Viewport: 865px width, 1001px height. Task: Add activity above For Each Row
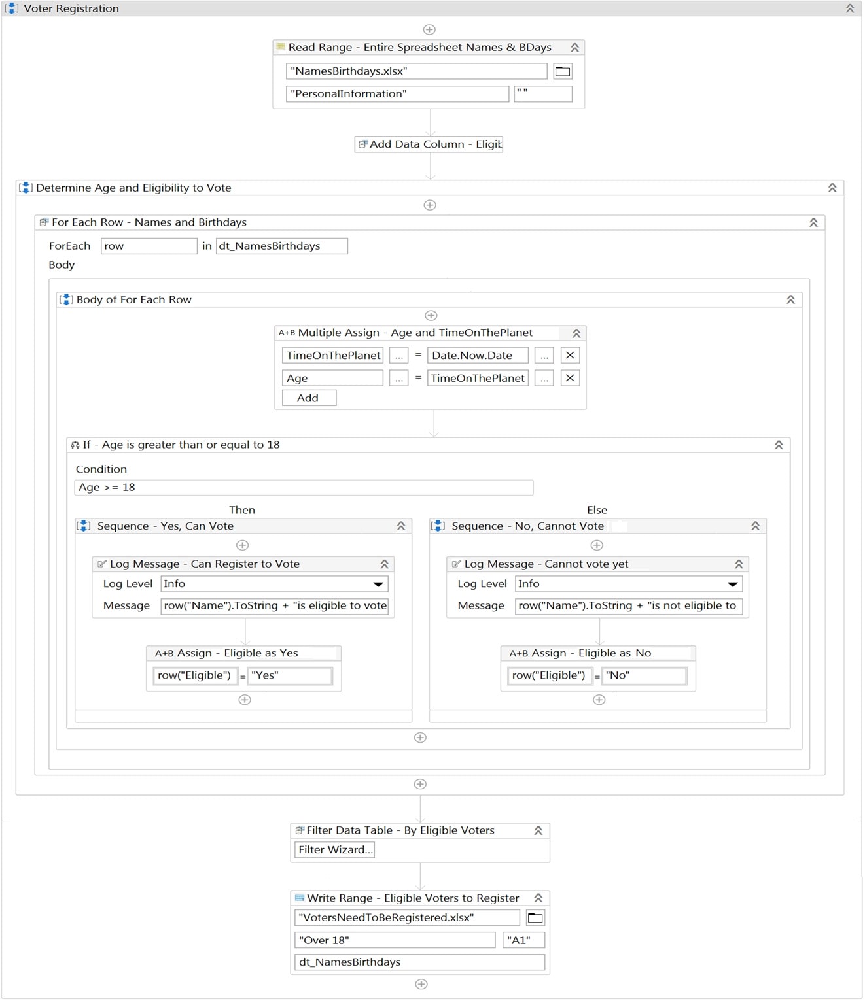(x=430, y=205)
